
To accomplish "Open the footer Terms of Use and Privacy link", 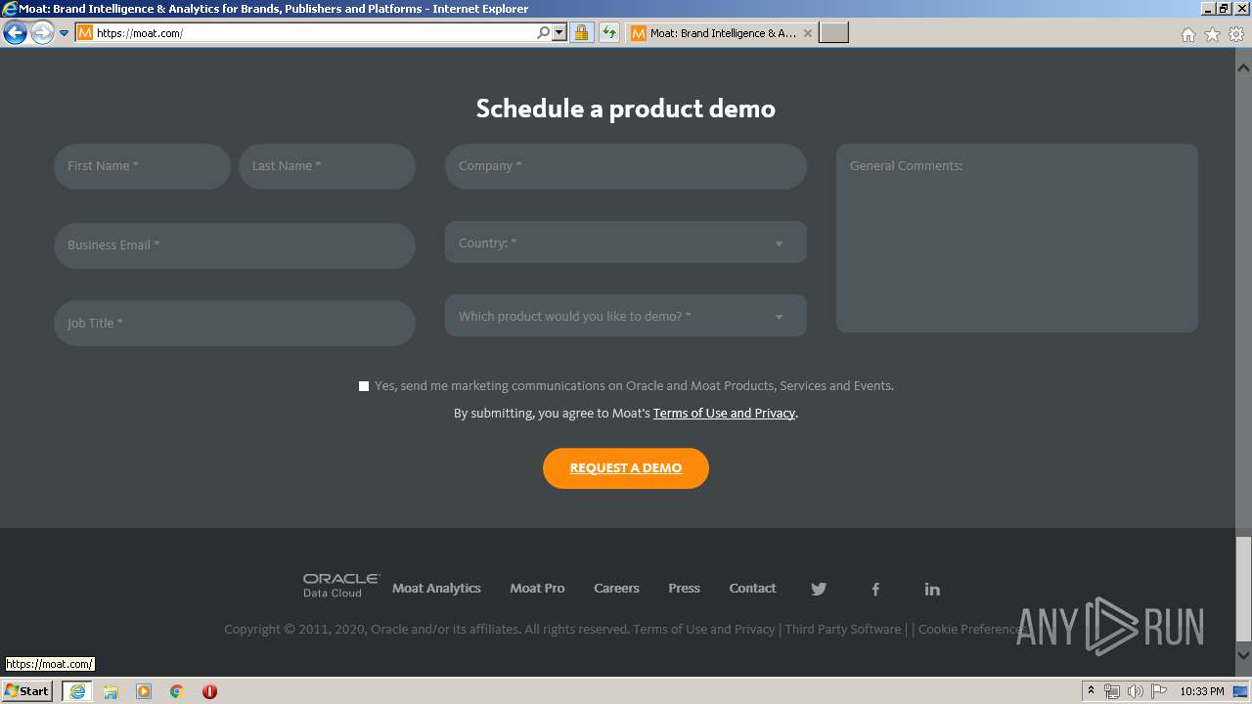I will pos(704,629).
